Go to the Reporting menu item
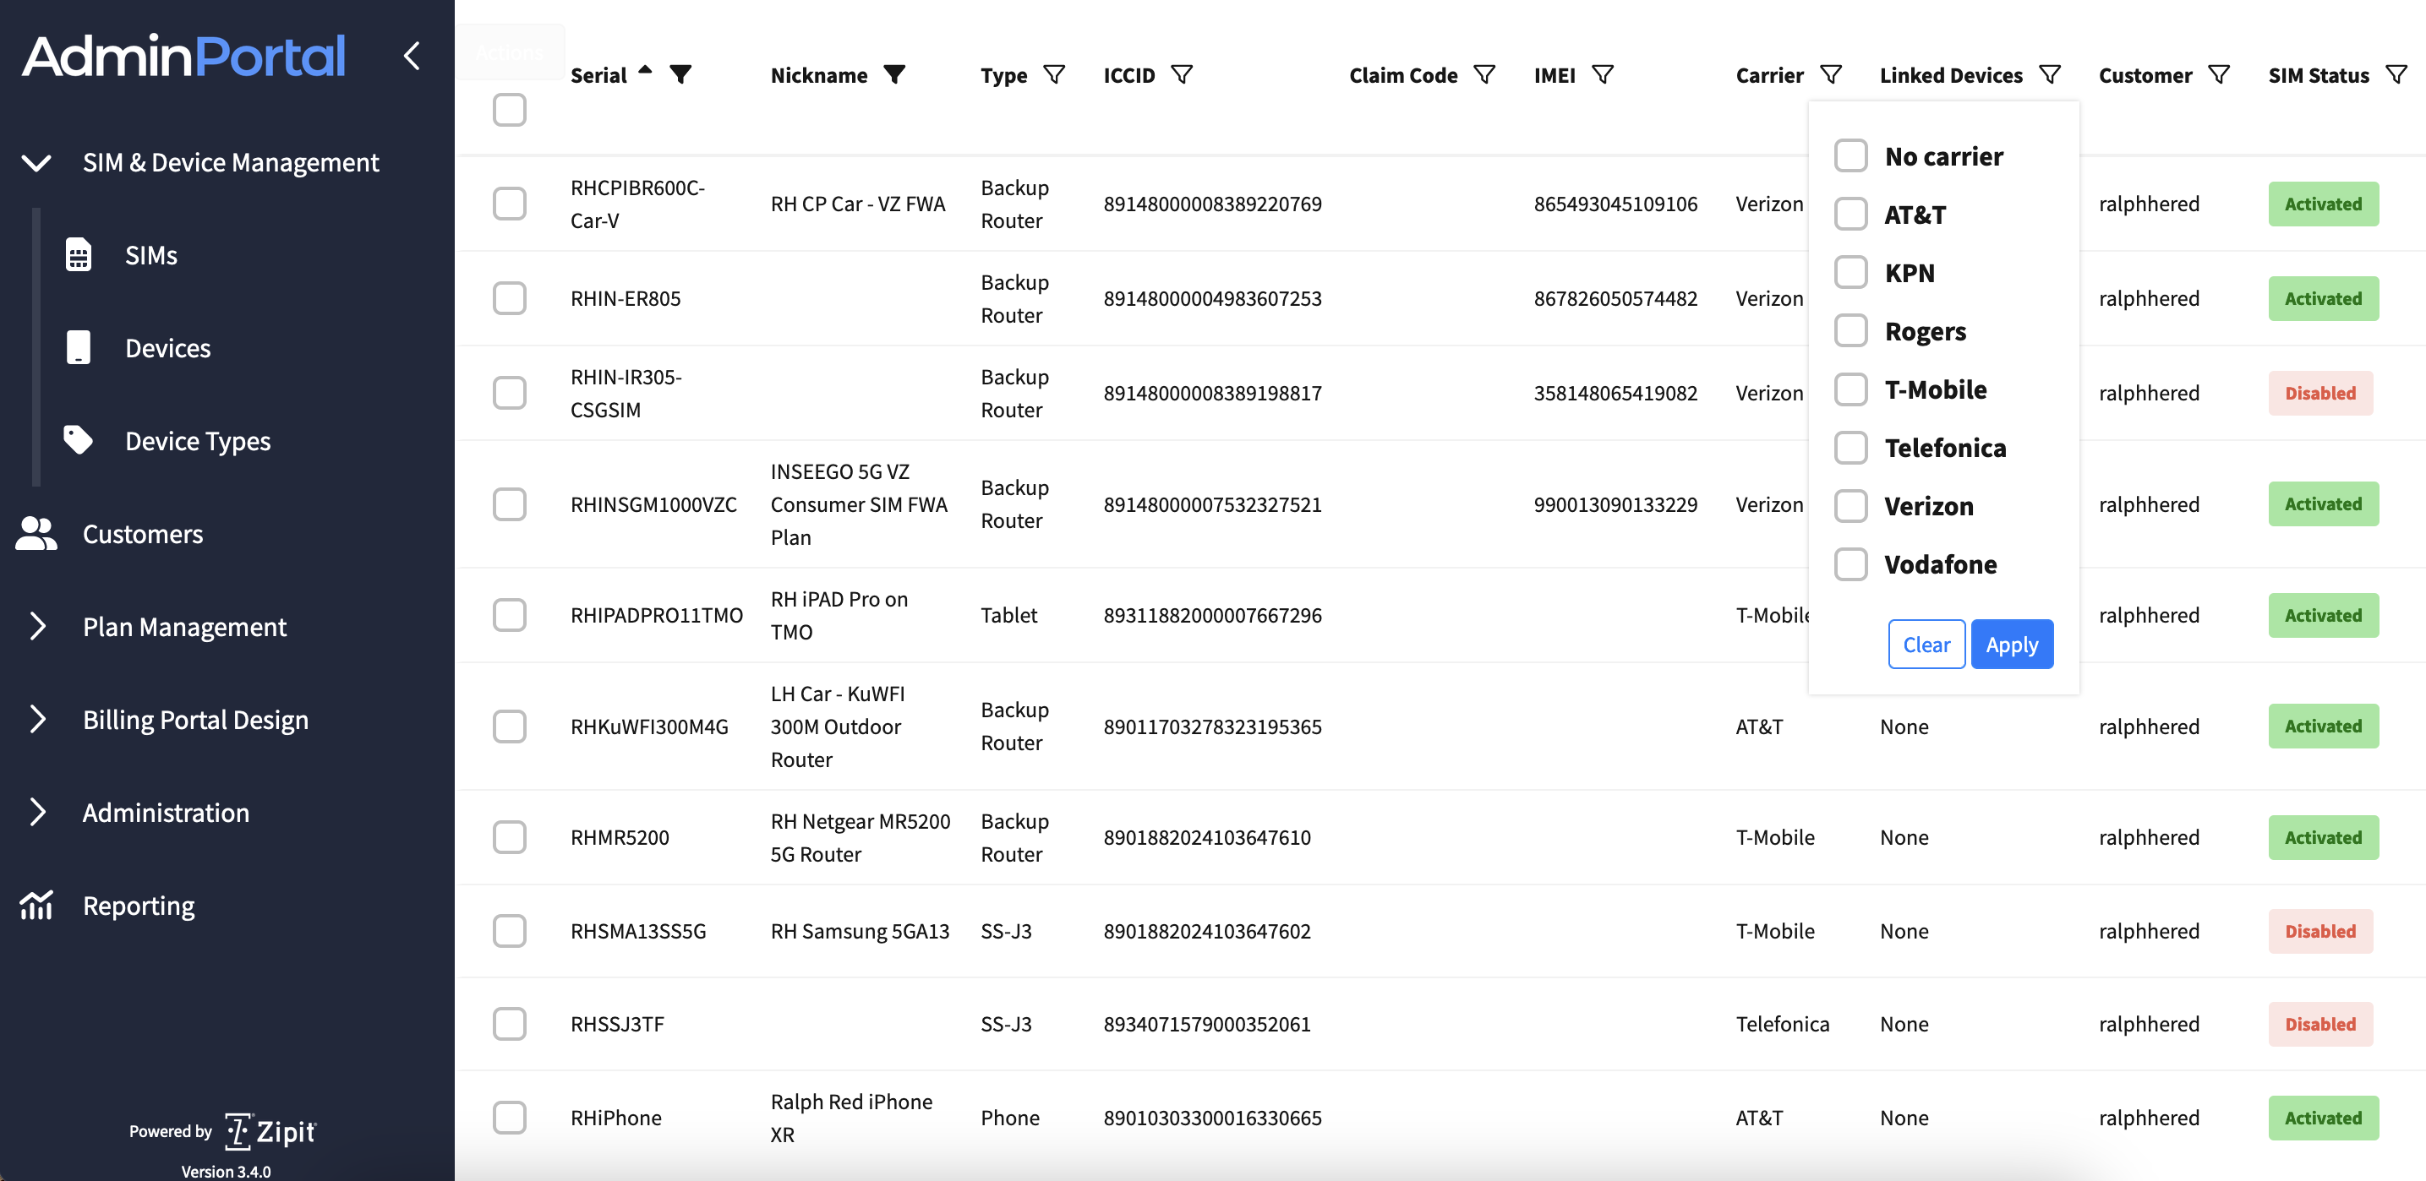Image resolution: width=2426 pixels, height=1181 pixels. pyautogui.click(x=139, y=906)
